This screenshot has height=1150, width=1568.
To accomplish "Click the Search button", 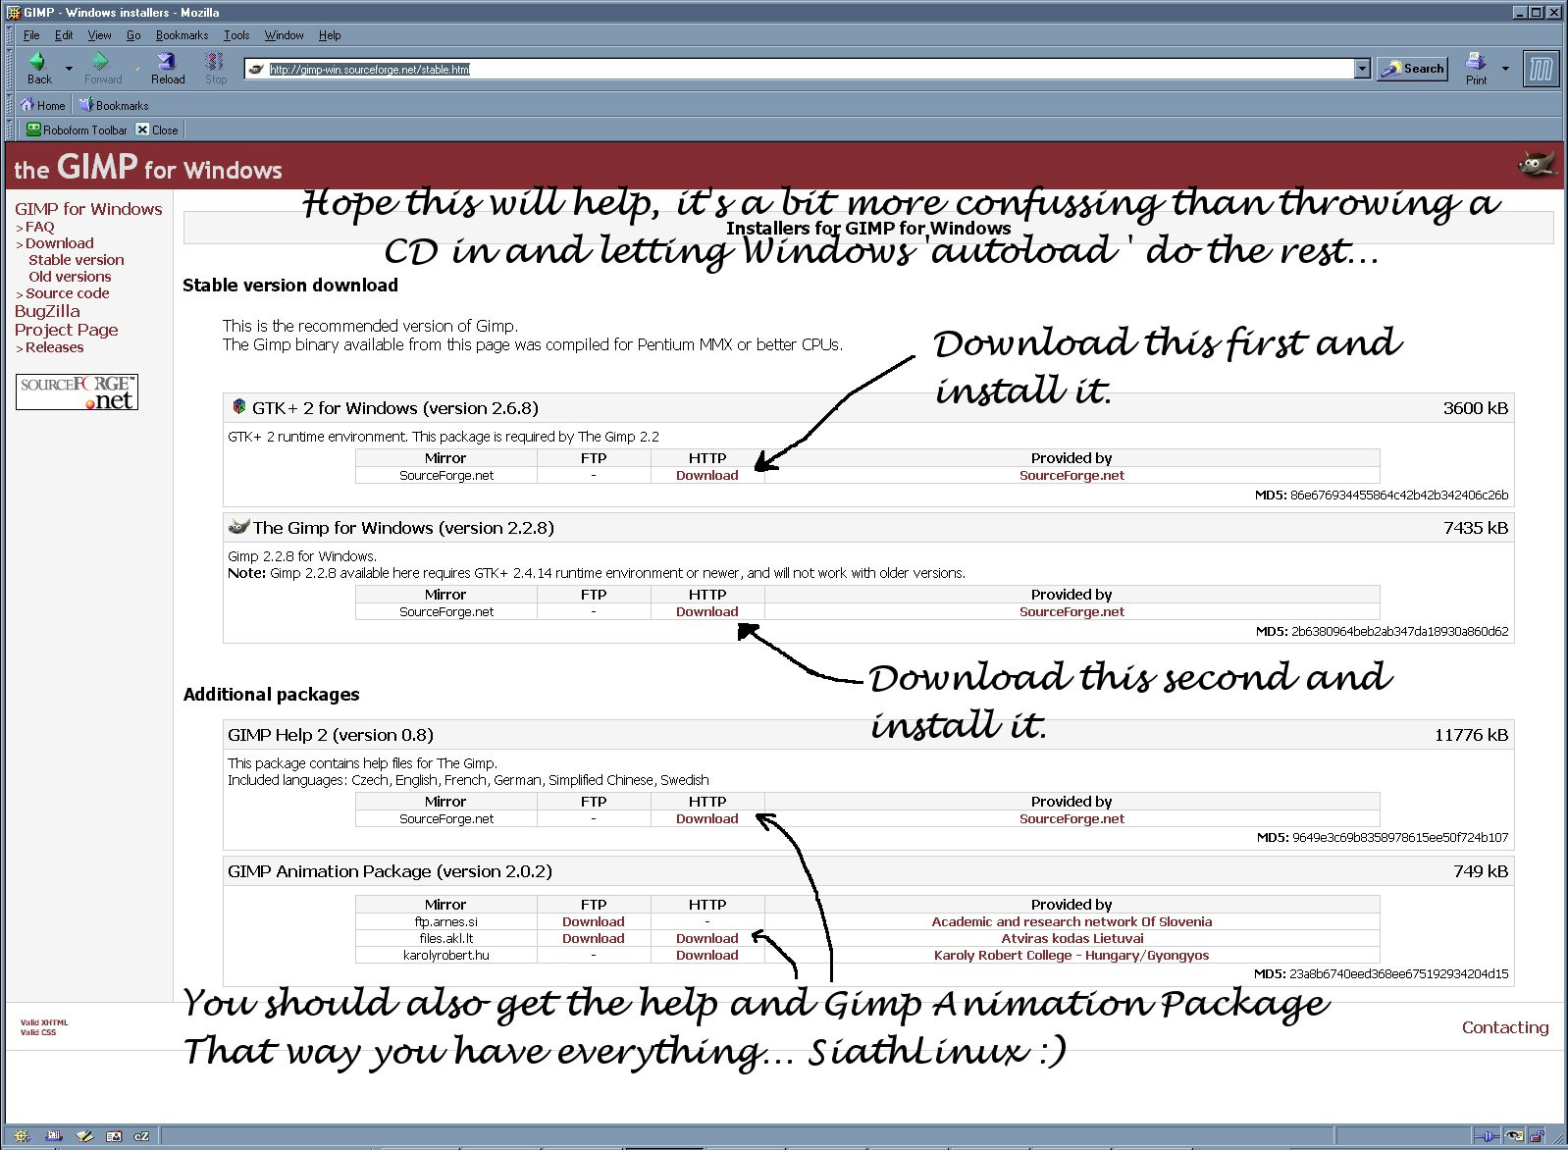I will [x=1412, y=69].
